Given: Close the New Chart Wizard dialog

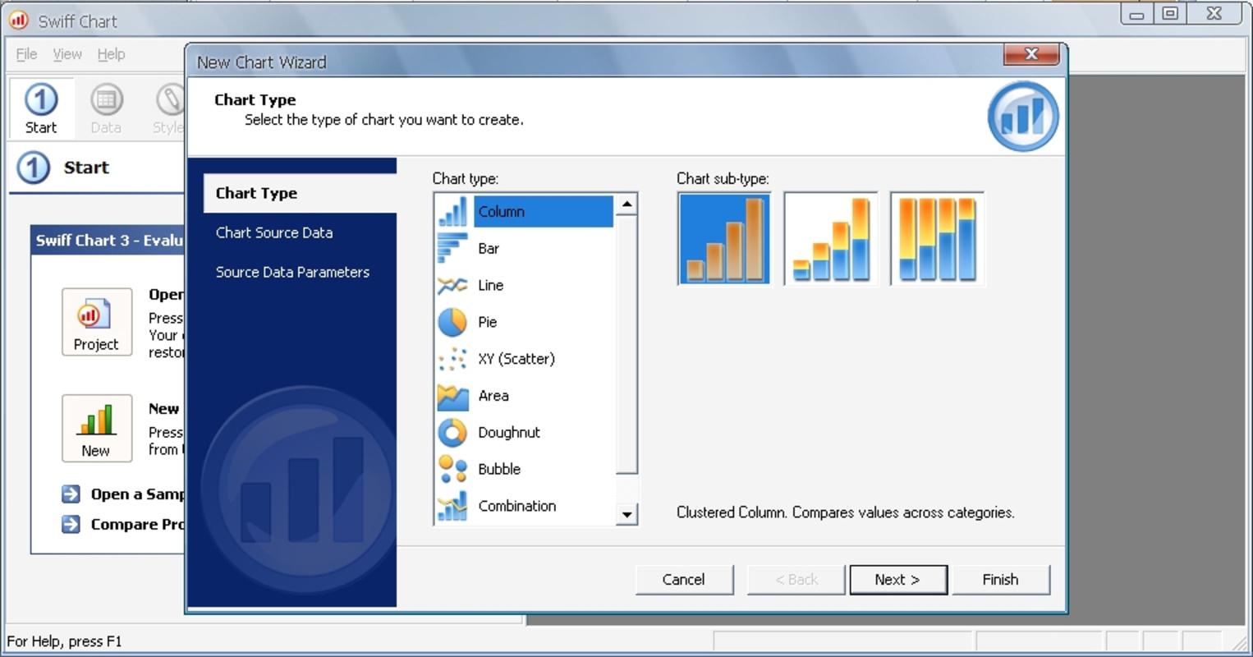Looking at the screenshot, I should tap(1032, 54).
